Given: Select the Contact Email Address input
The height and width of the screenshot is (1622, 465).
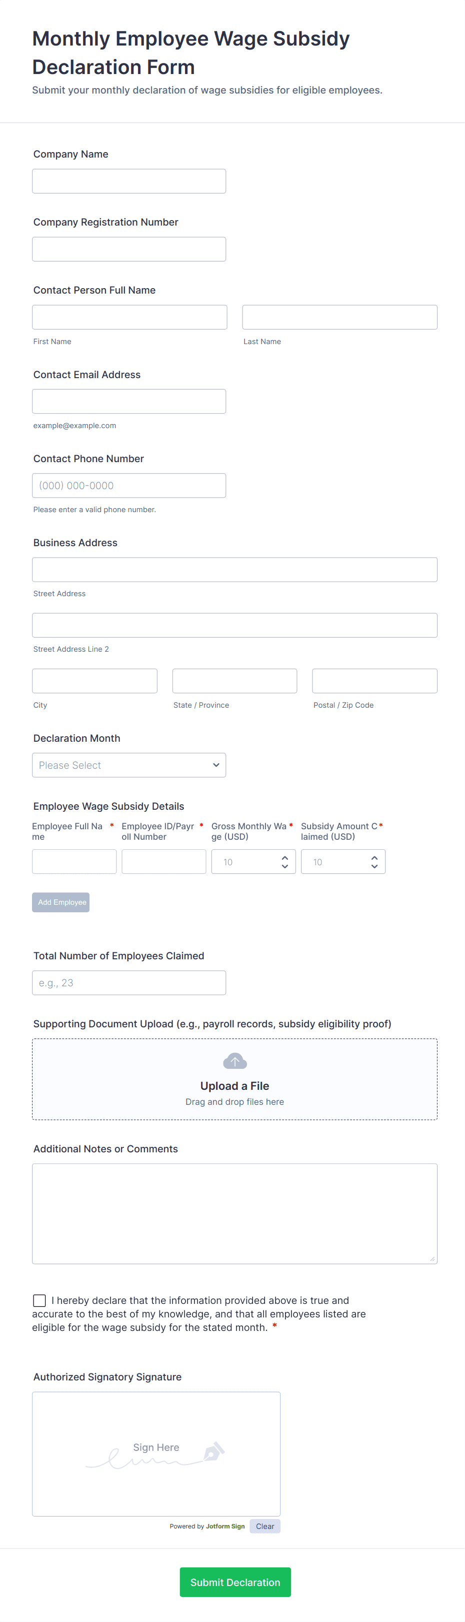Looking at the screenshot, I should pos(129,401).
